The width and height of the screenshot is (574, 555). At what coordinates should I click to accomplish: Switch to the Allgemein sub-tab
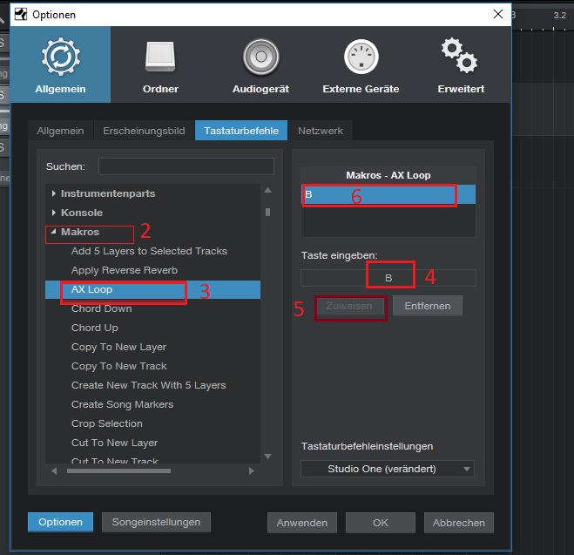tap(60, 131)
